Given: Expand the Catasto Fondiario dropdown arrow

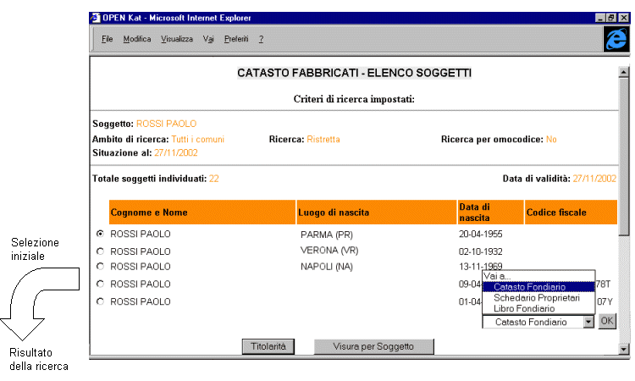Looking at the screenshot, I should tap(588, 322).
